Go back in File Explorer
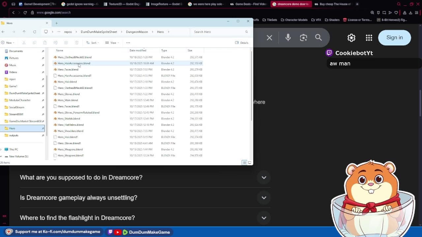 point(3,32)
